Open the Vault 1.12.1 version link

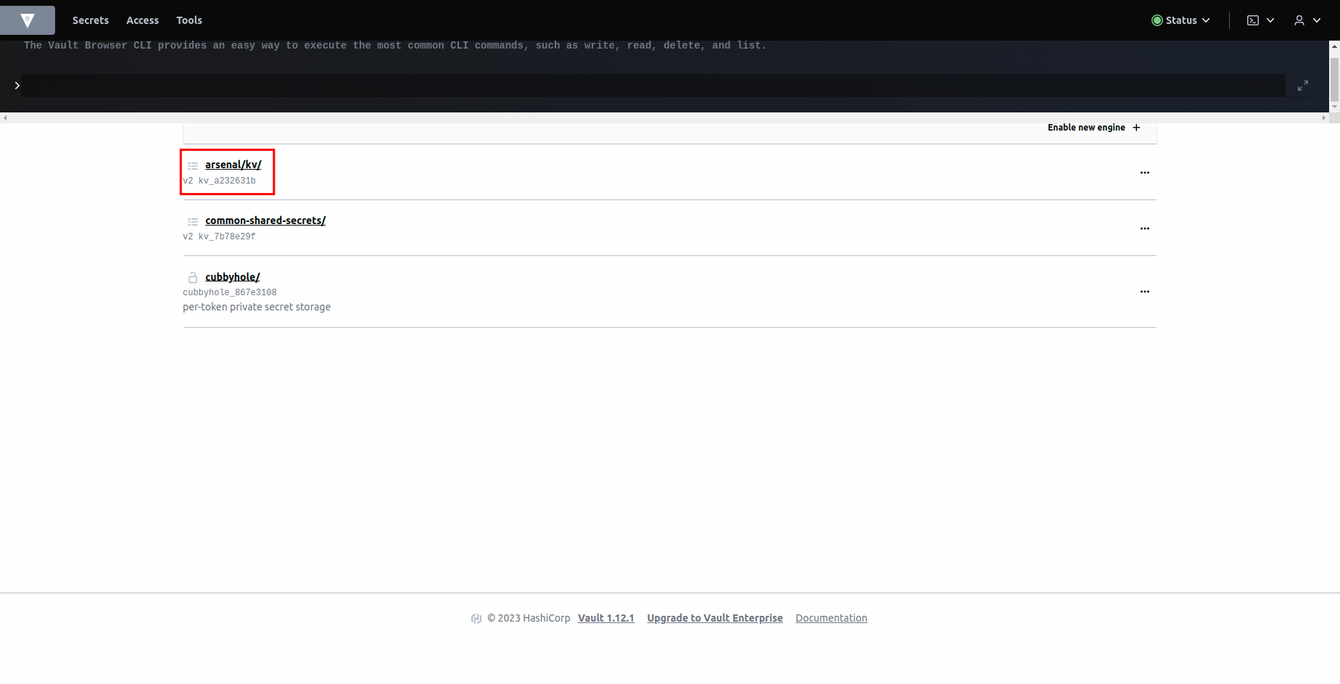tap(605, 618)
